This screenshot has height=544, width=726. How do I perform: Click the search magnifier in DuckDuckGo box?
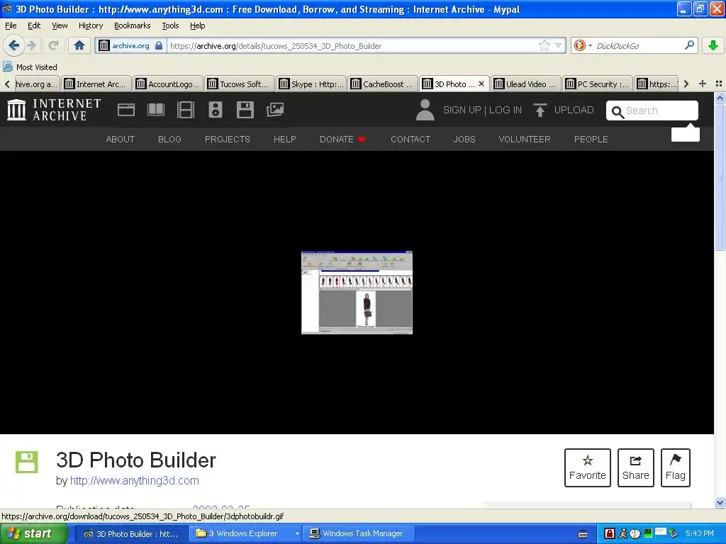coord(689,45)
